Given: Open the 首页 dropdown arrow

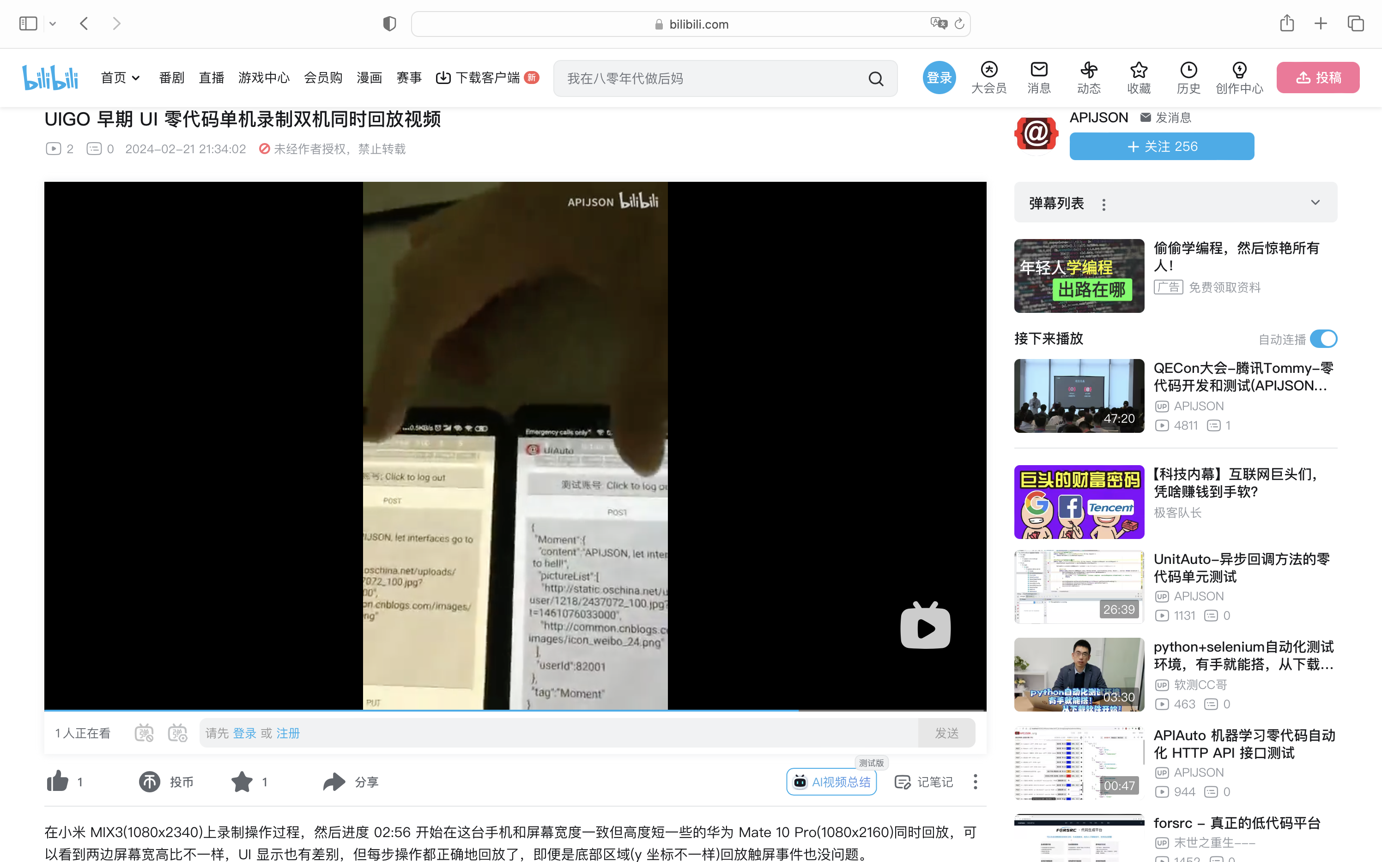Looking at the screenshot, I should [x=136, y=78].
